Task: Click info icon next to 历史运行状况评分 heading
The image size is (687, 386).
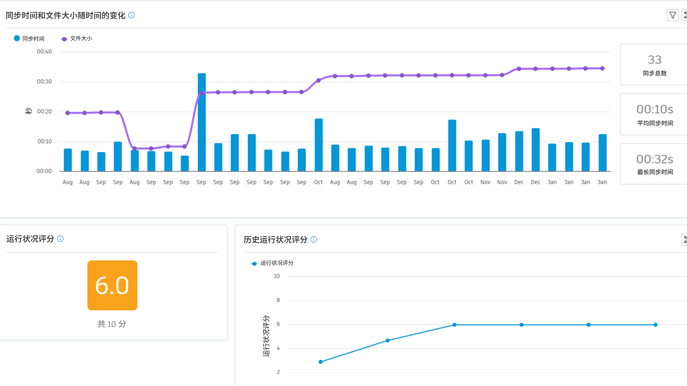Action: click(x=314, y=239)
